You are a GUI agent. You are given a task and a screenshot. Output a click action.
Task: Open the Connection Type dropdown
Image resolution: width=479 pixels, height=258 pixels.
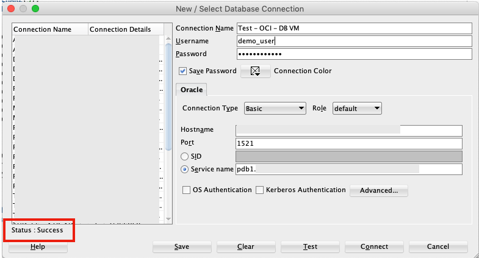275,109
